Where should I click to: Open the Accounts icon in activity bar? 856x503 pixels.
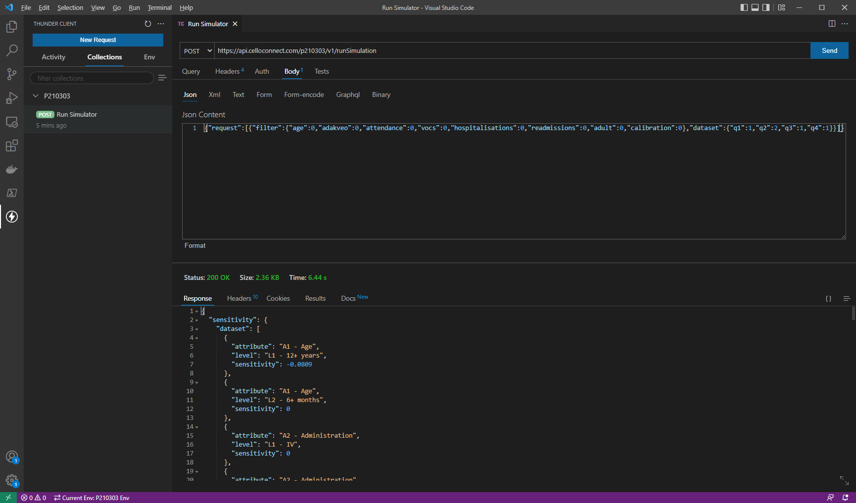12,457
